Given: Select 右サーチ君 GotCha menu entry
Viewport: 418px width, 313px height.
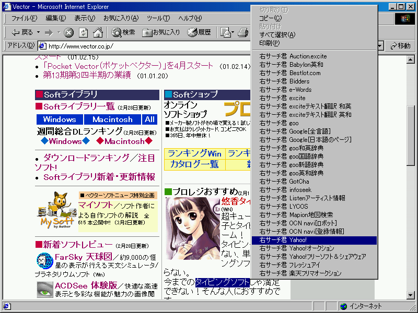Looking at the screenshot, I should tap(315, 182).
